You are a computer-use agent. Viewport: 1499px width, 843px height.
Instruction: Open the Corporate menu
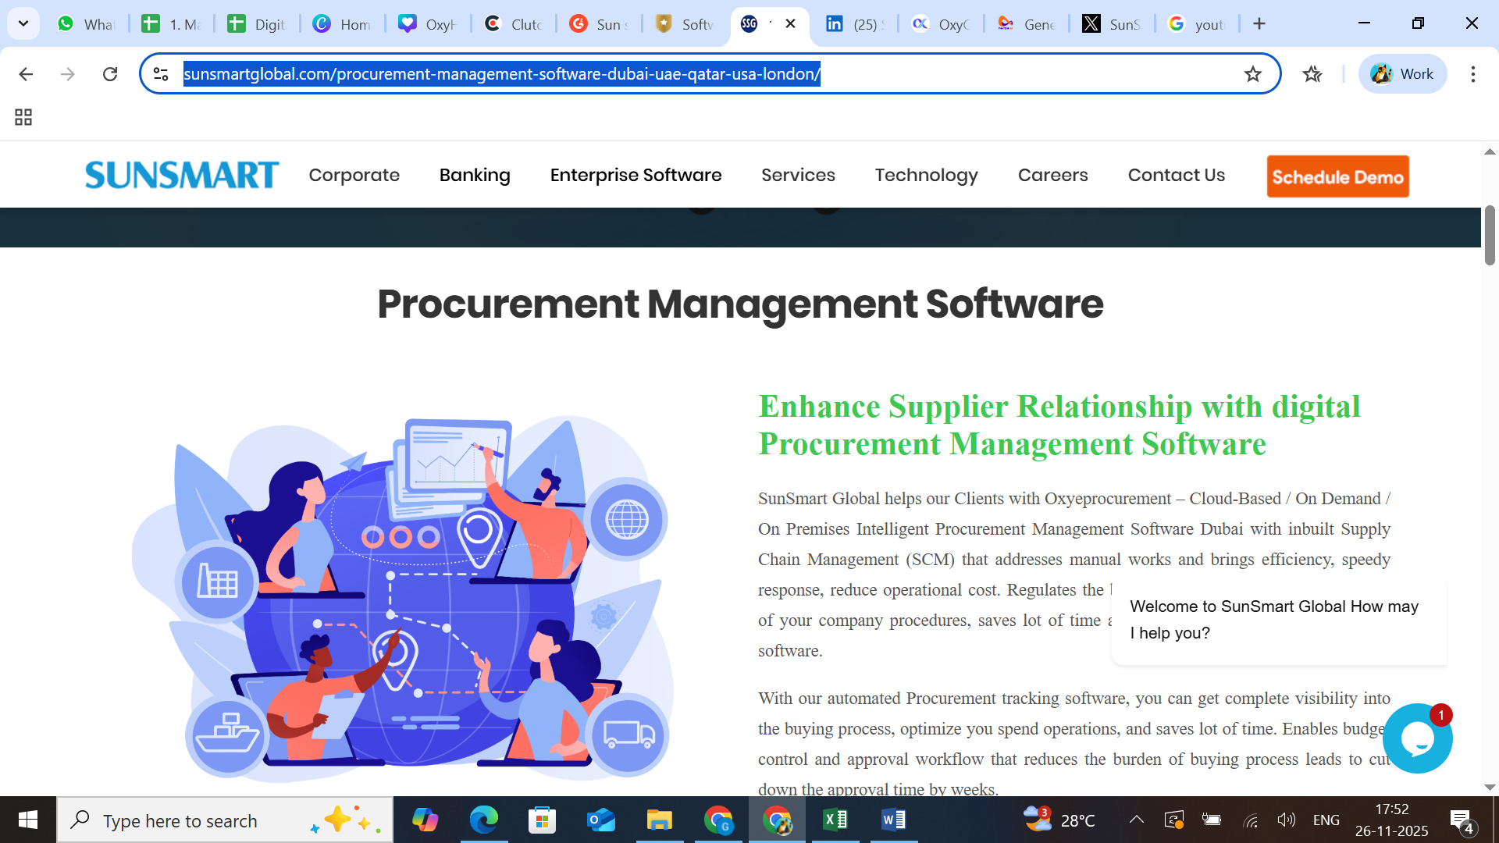pyautogui.click(x=354, y=175)
